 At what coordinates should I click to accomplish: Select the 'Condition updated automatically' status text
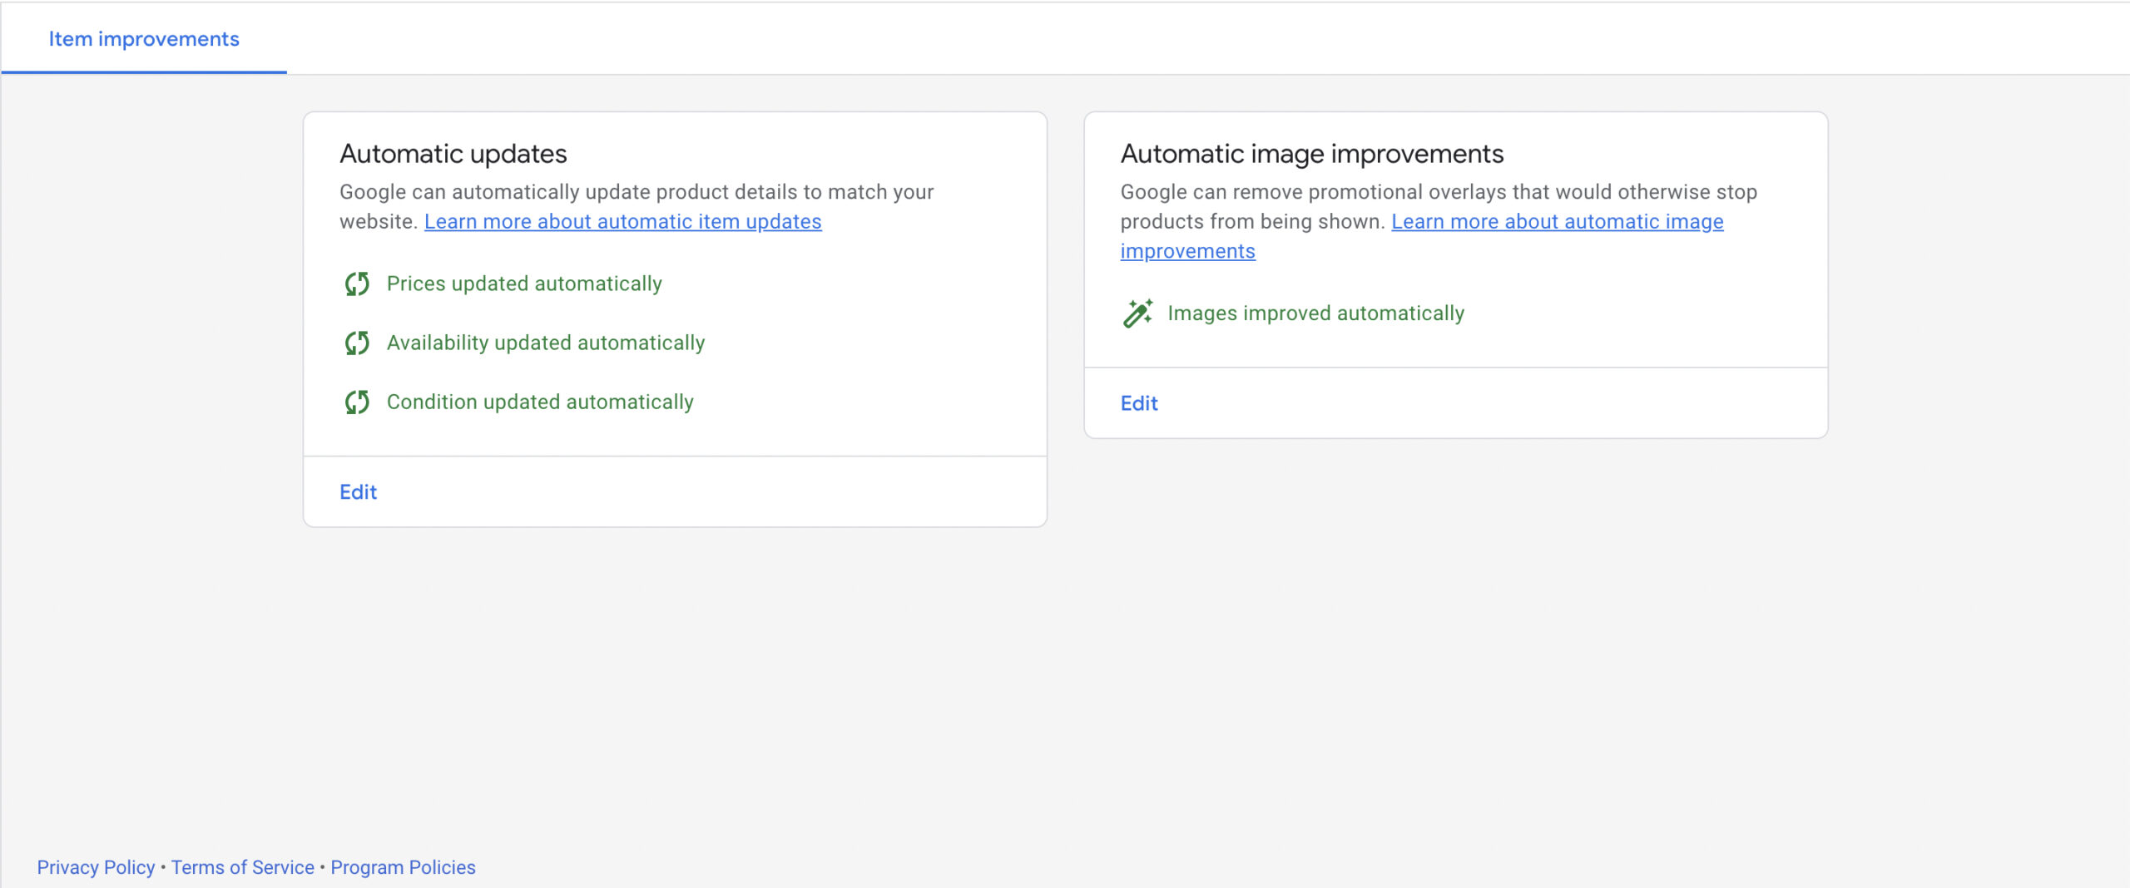pos(540,402)
